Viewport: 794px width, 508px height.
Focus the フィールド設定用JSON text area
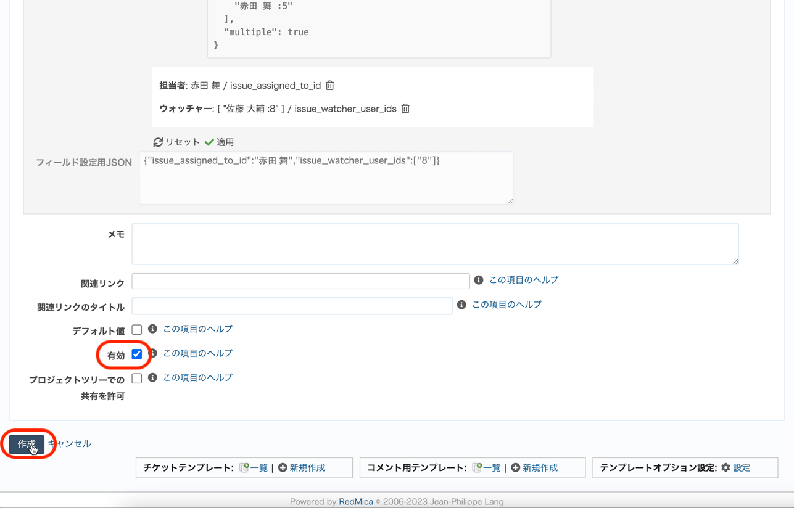pos(326,178)
